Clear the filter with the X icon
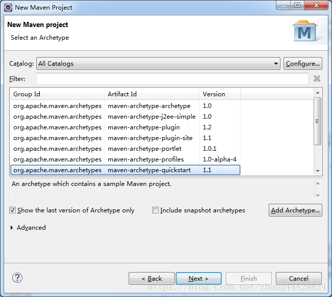 pyautogui.click(x=317, y=78)
